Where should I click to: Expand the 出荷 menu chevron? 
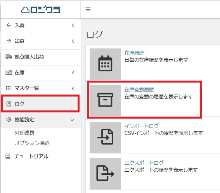[73, 41]
